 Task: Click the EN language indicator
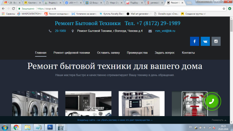(x=190, y=127)
